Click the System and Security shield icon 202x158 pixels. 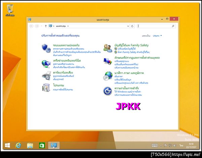46,48
